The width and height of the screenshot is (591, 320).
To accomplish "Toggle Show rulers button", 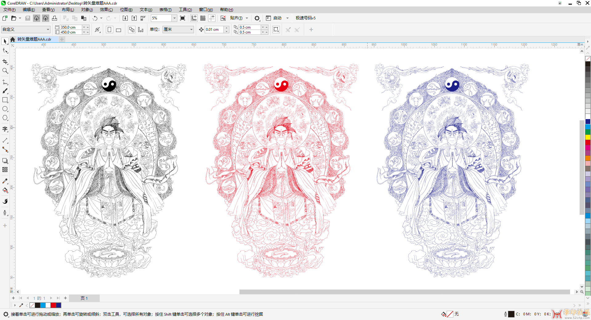I will pyautogui.click(x=194, y=18).
